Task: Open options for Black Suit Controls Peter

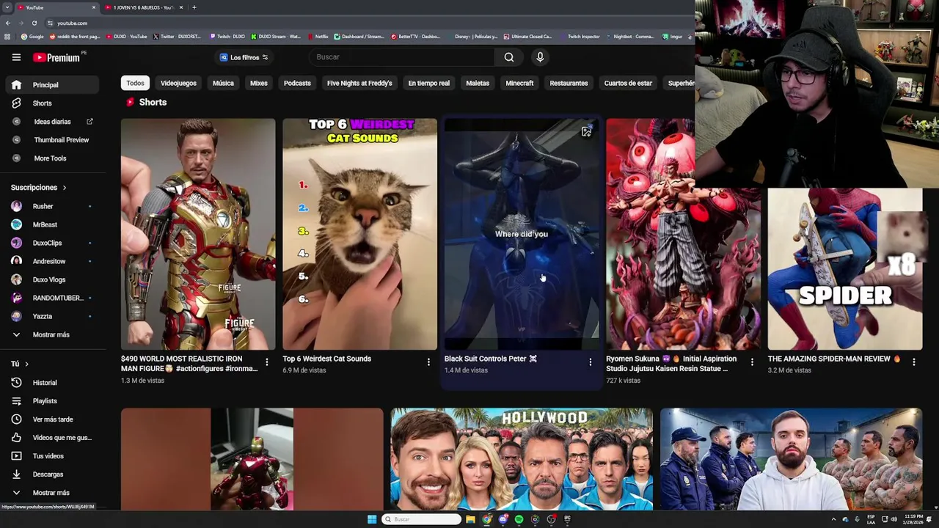Action: click(591, 362)
